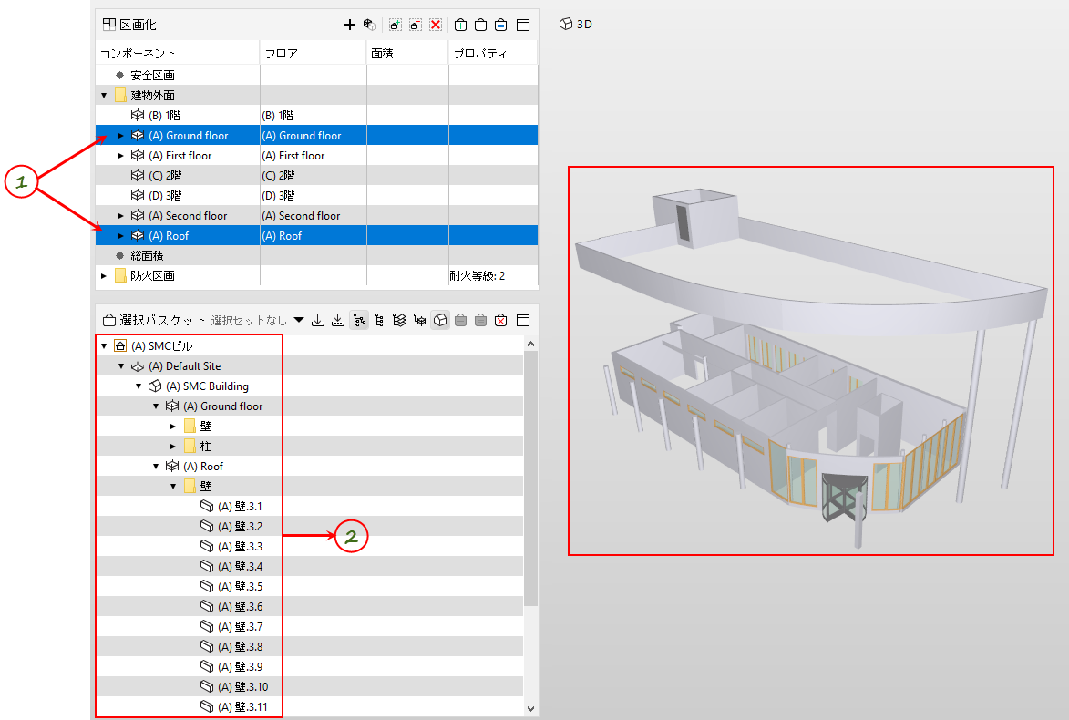Collapse (A) SMCビル tree node

point(104,346)
